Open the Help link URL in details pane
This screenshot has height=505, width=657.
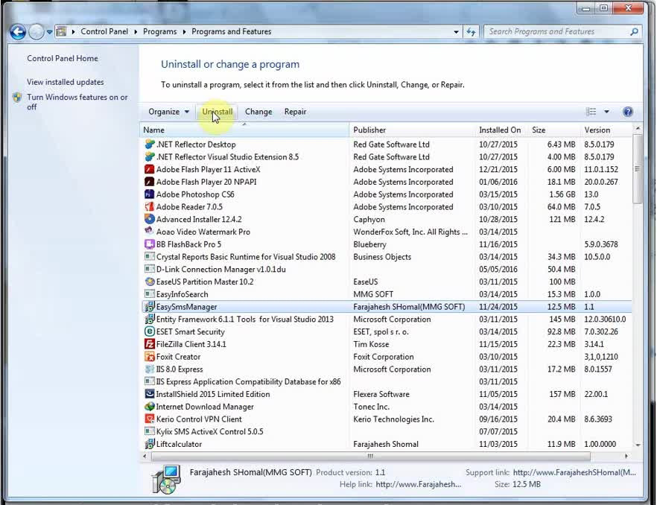[419, 484]
